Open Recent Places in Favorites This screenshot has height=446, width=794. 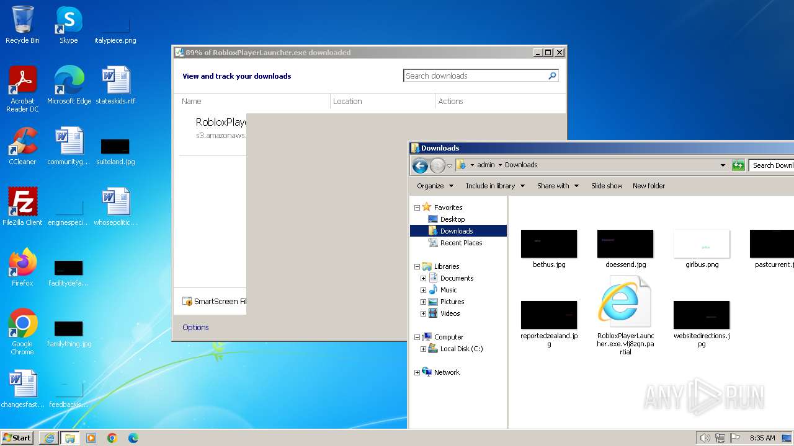coord(461,243)
